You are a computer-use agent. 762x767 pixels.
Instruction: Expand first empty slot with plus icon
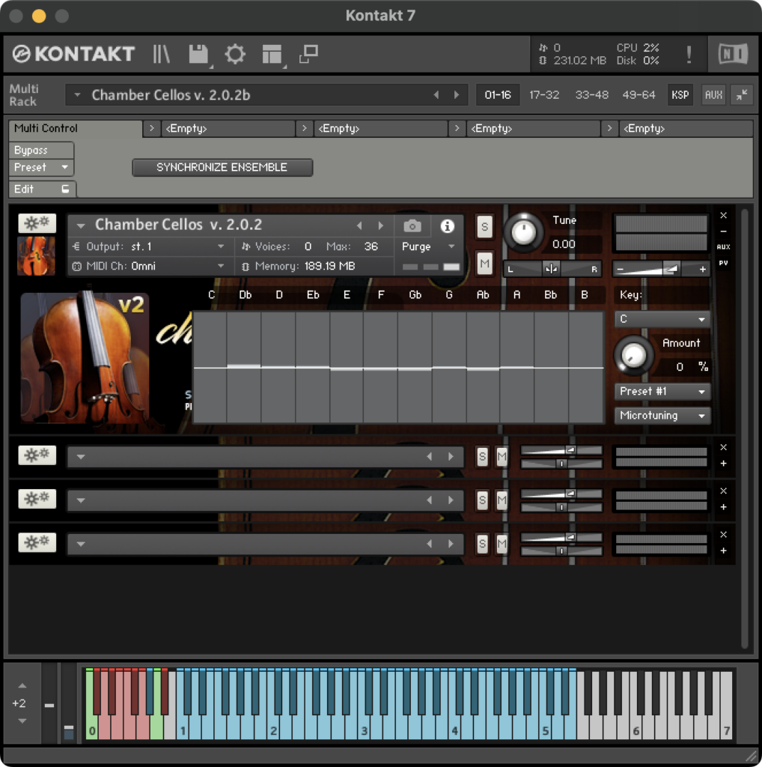click(724, 464)
